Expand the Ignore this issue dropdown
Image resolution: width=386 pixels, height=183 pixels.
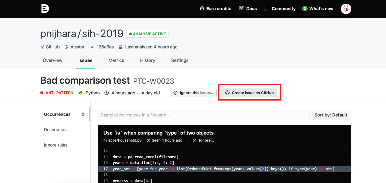[x=193, y=93]
